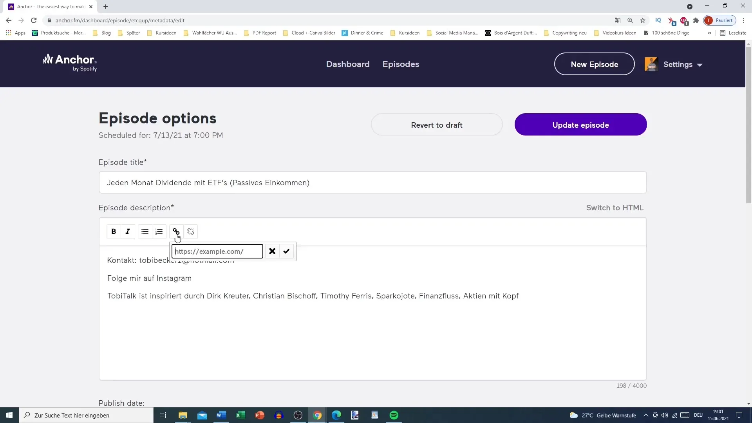Select ordered list icon

click(159, 231)
